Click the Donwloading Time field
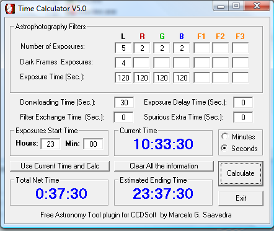This screenshot has width=274, height=231. [x=124, y=102]
